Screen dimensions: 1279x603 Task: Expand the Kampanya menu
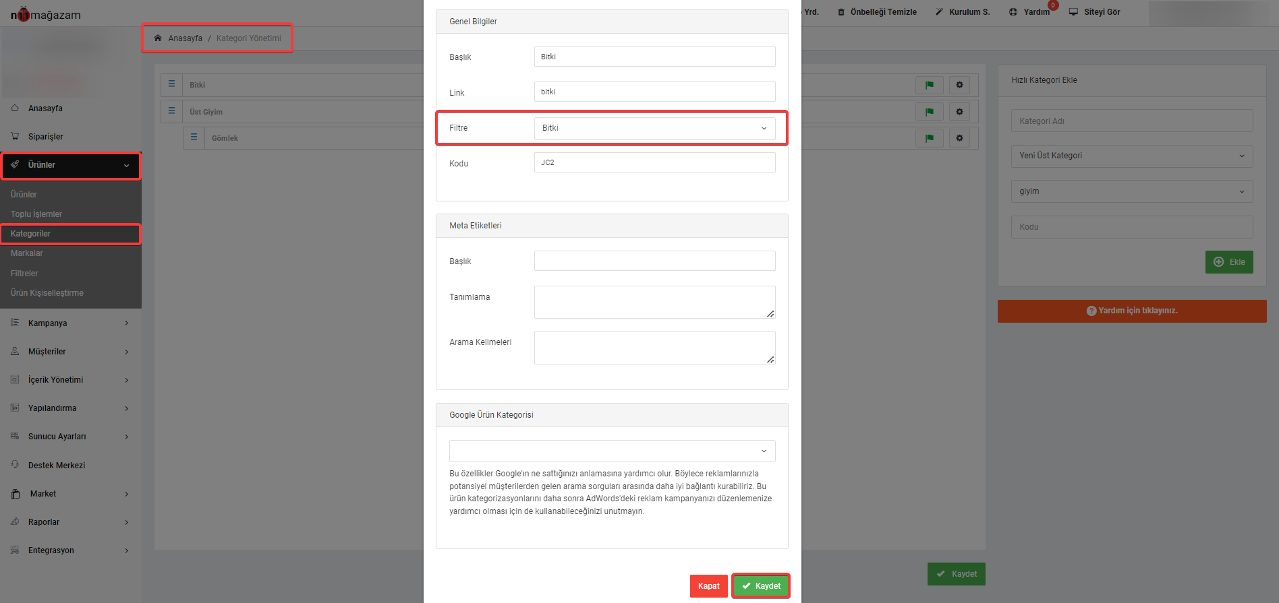[71, 323]
